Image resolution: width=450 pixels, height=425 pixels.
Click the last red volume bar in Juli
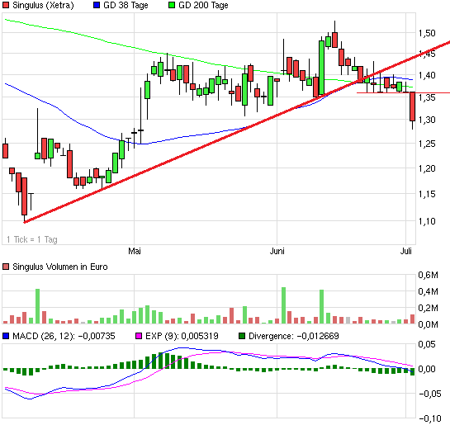(x=412, y=319)
